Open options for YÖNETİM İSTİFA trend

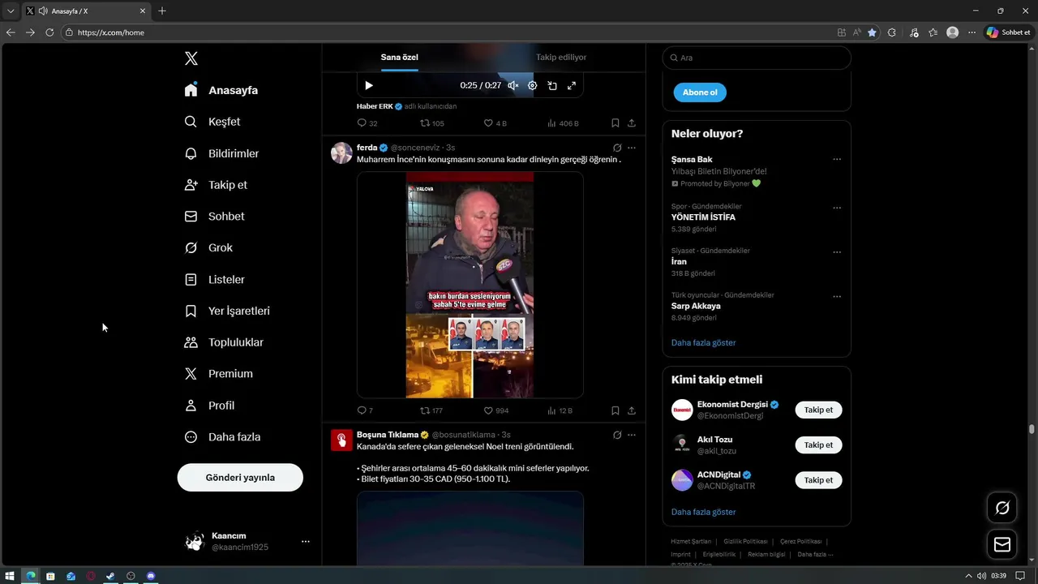point(837,208)
